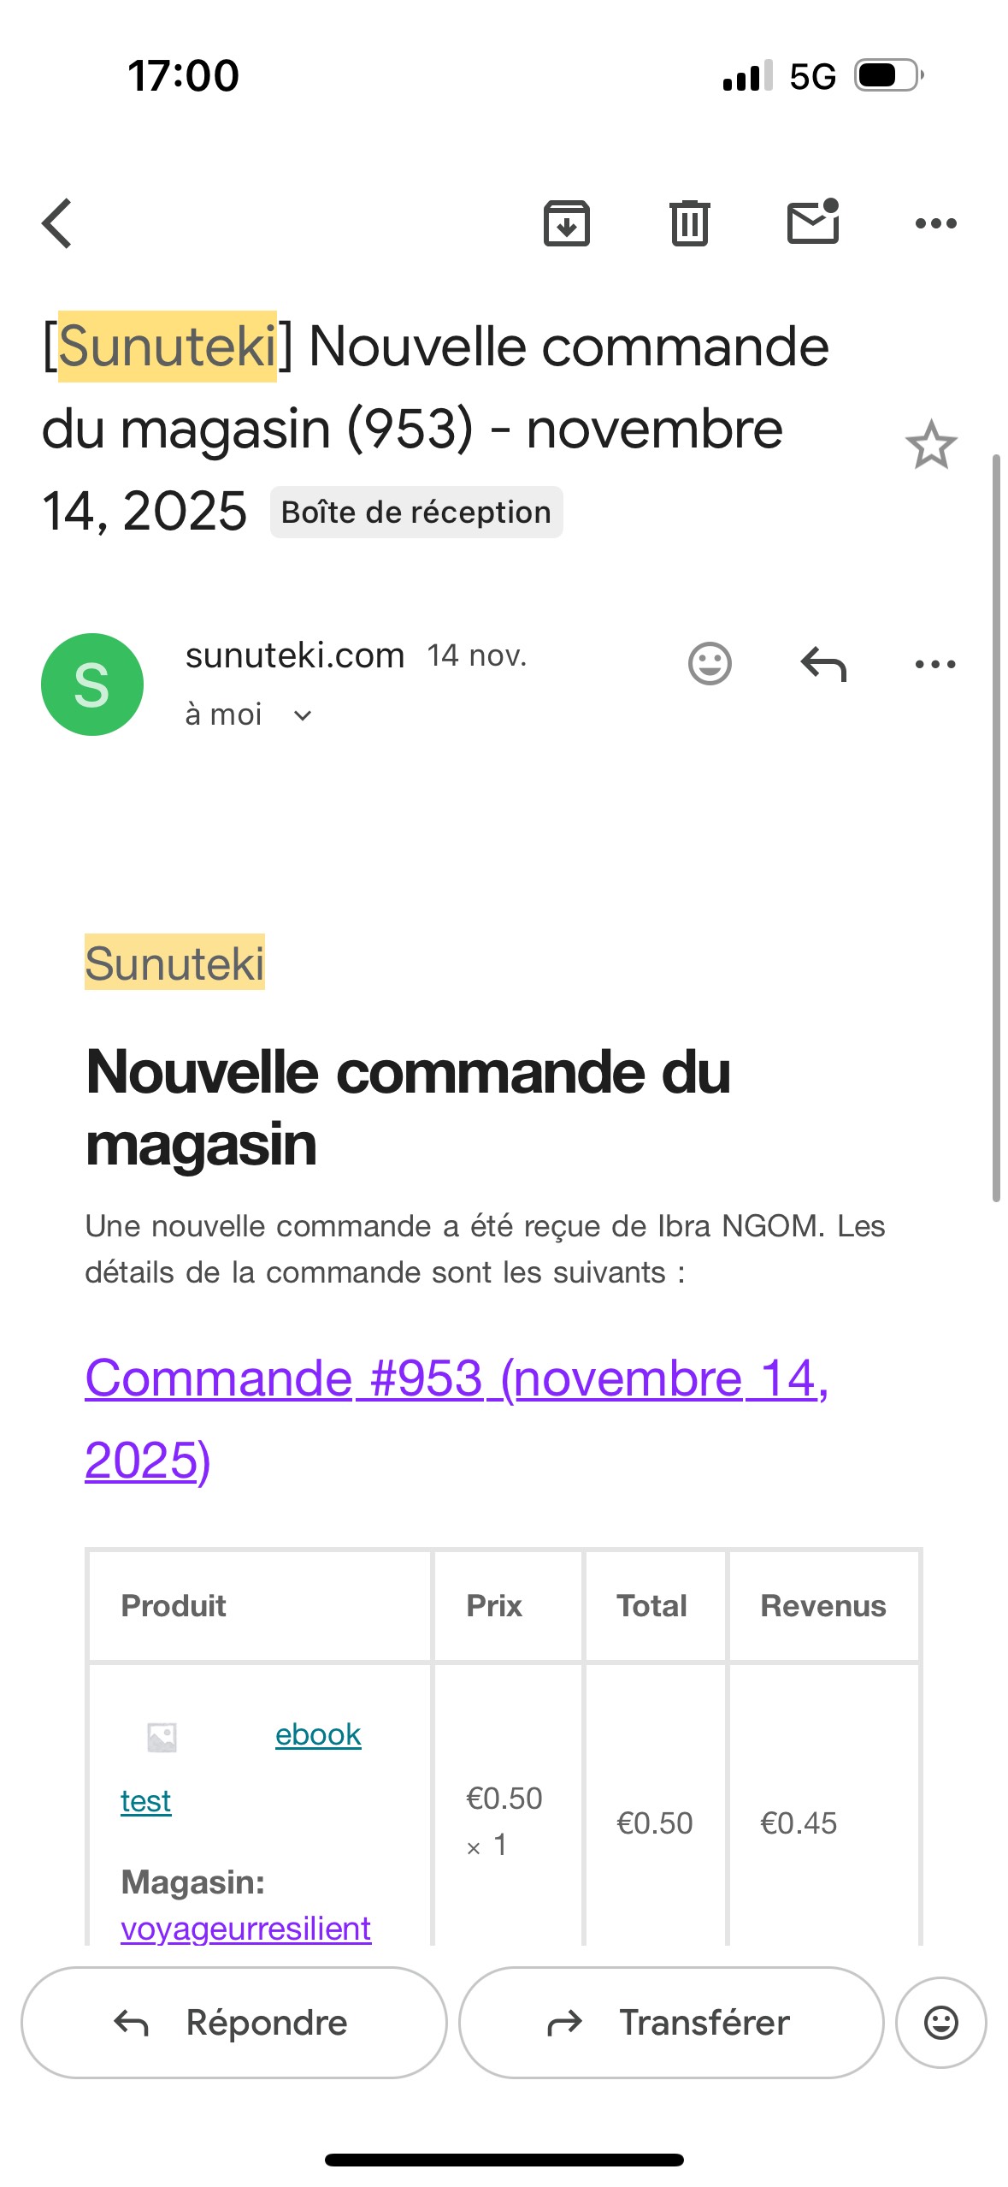Open the top three-dots more menu
This screenshot has width=1008, height=2187.
click(x=935, y=223)
